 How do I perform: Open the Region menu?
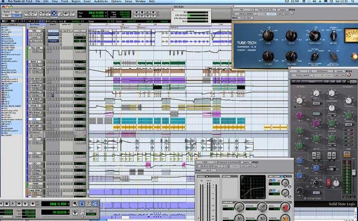click(76, 1)
